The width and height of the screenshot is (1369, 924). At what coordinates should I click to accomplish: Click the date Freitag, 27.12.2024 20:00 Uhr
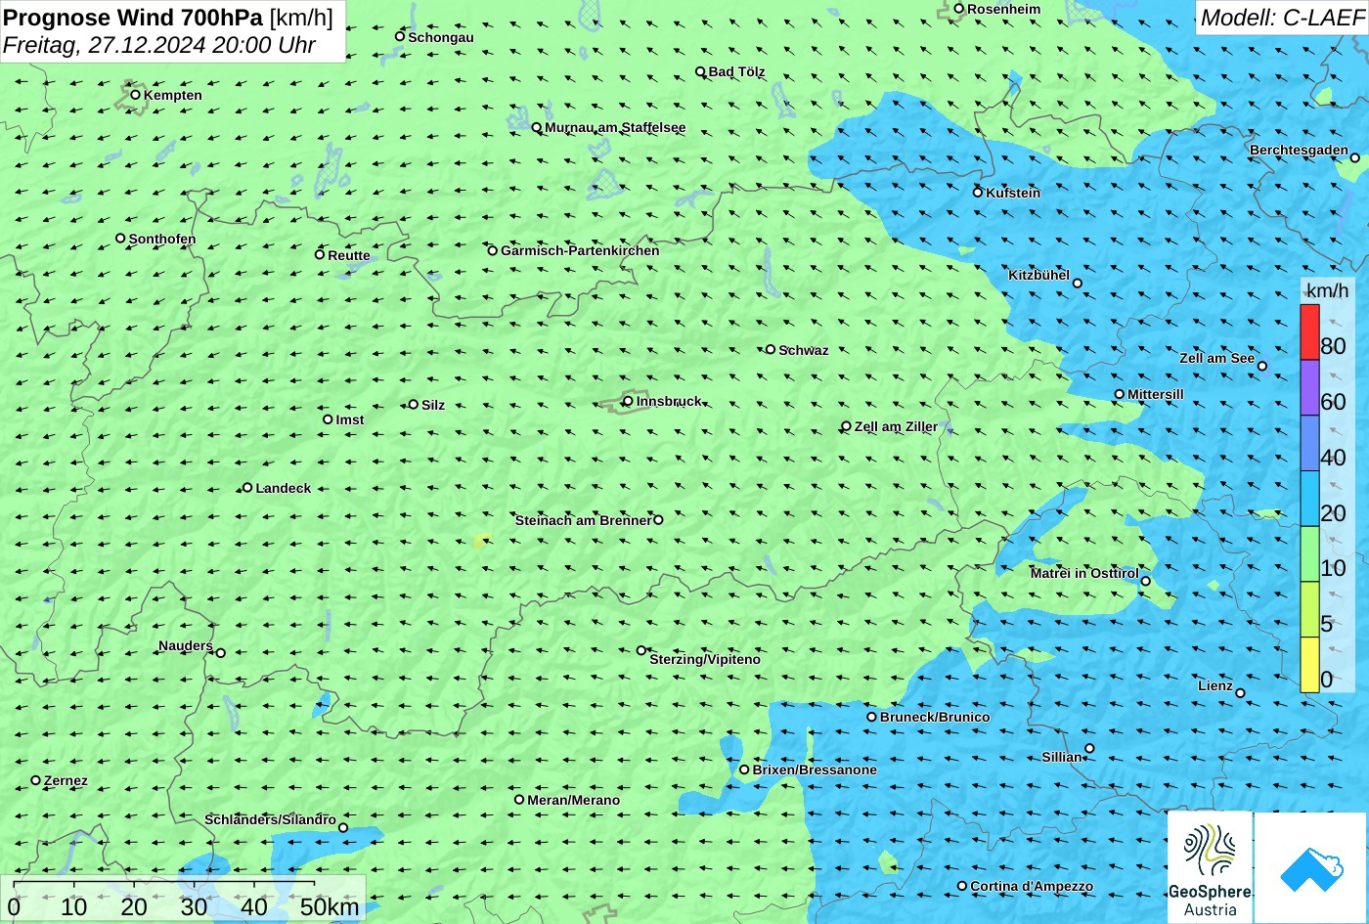(x=159, y=45)
